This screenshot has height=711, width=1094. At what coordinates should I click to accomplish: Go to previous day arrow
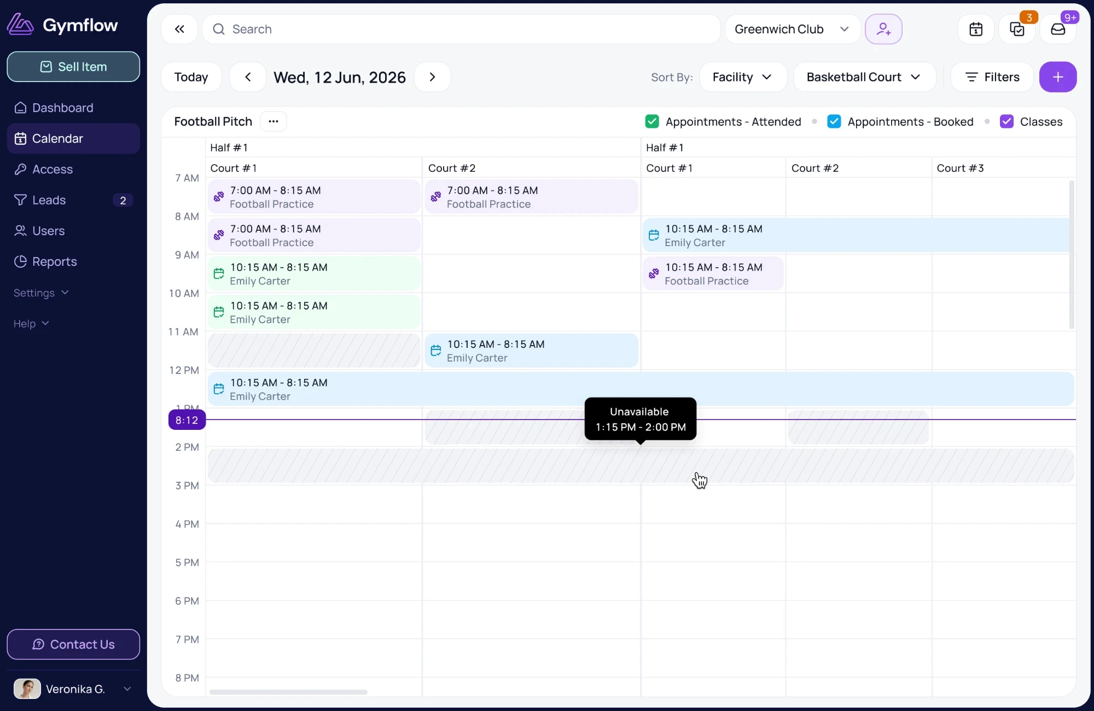[248, 77]
